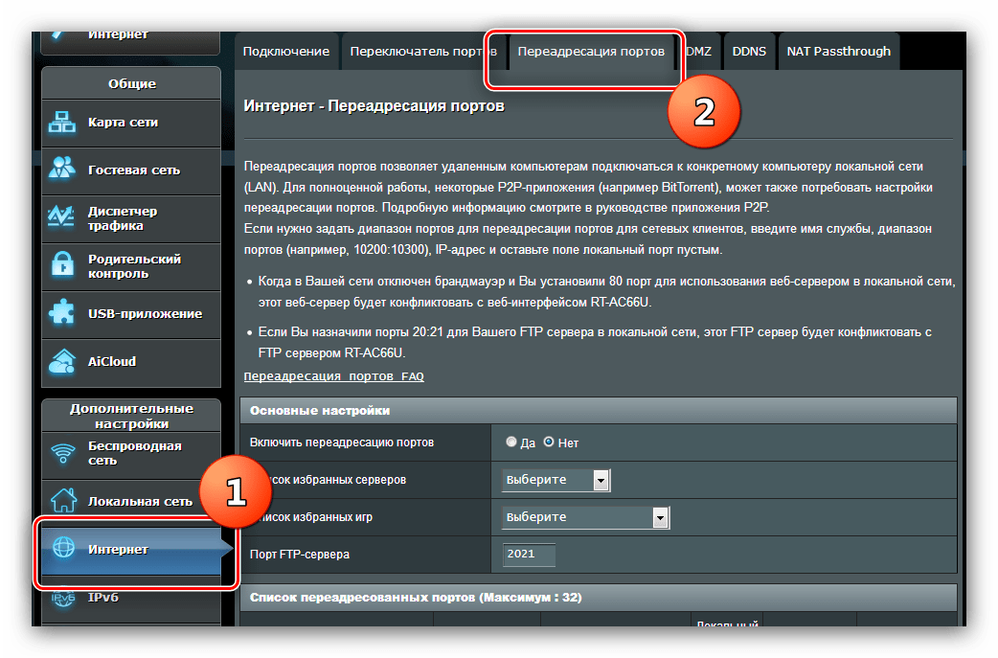Click the wireless network Wi-Fi icon

click(63, 452)
